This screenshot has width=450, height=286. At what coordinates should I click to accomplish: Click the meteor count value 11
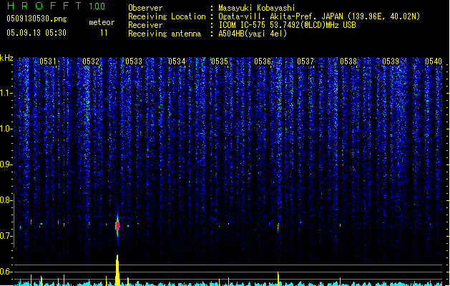(104, 33)
